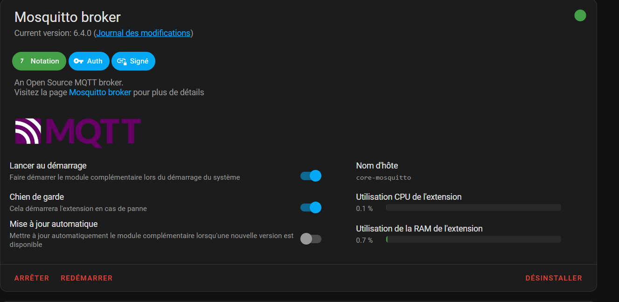Click the signed link-lock icon
The width and height of the screenshot is (619, 302).
click(x=122, y=61)
